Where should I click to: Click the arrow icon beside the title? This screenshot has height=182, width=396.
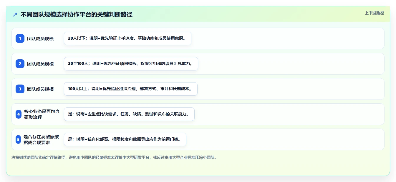[x=15, y=15]
